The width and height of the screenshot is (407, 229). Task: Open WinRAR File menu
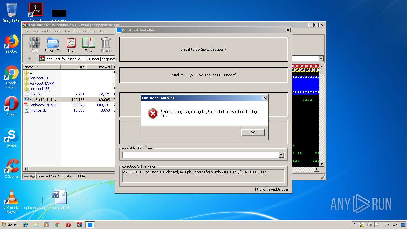tap(26, 31)
